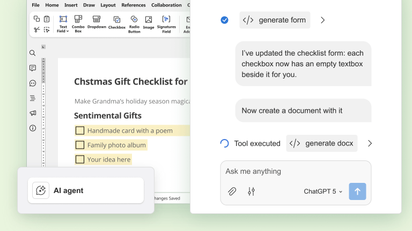Click the paperclip attach file icon
412x231 pixels.
pyautogui.click(x=232, y=191)
